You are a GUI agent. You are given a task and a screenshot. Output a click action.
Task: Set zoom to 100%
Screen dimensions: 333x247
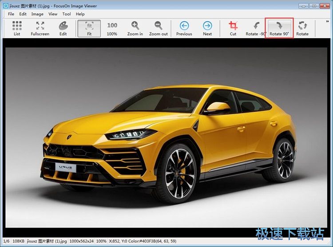[112, 28]
